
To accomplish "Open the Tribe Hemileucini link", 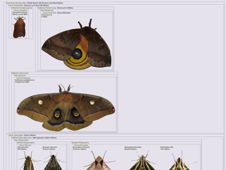I will tap(47, 10).
